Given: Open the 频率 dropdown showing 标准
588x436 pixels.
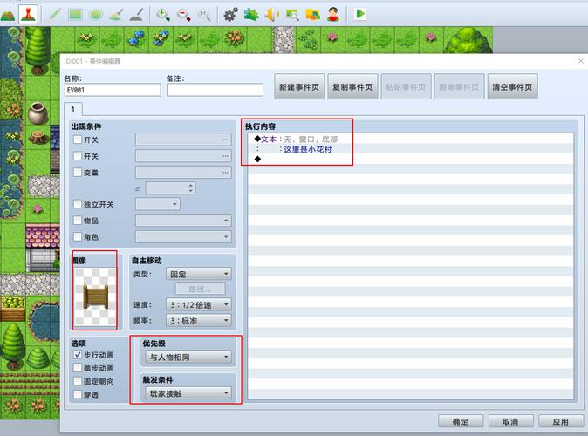Looking at the screenshot, I should click(x=198, y=321).
